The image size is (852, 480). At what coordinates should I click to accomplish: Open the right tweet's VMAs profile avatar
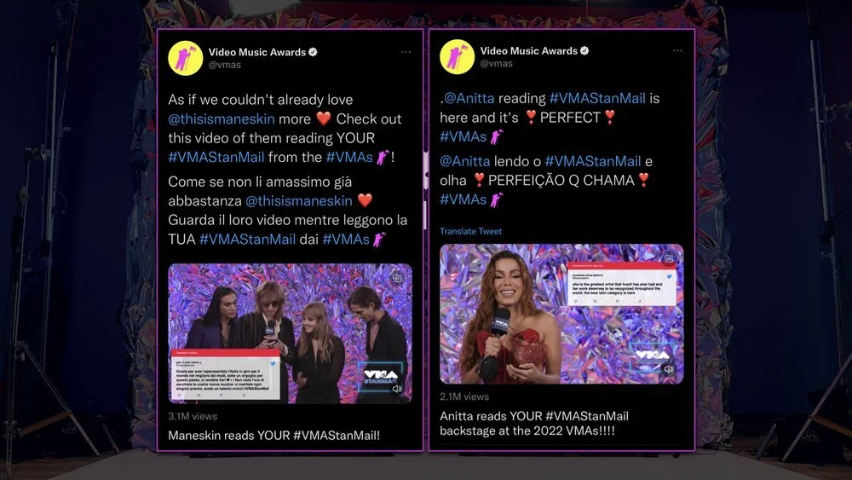457,56
